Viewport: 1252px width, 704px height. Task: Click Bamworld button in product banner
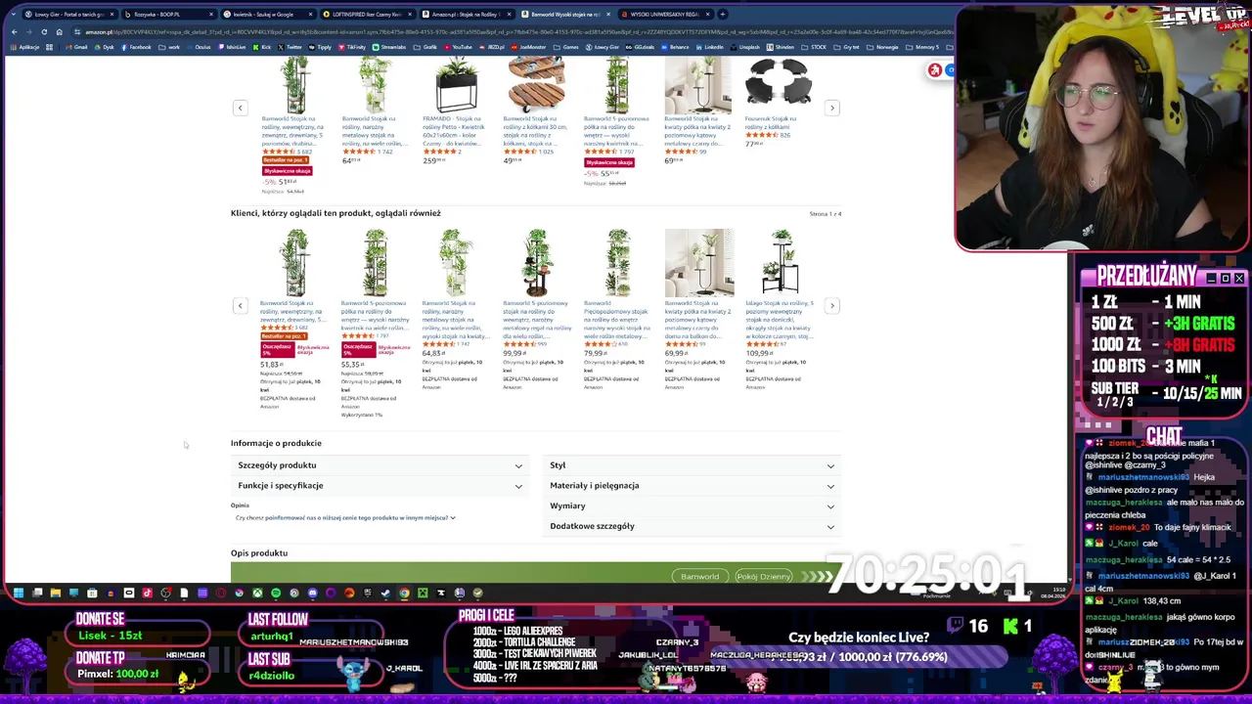pos(699,577)
